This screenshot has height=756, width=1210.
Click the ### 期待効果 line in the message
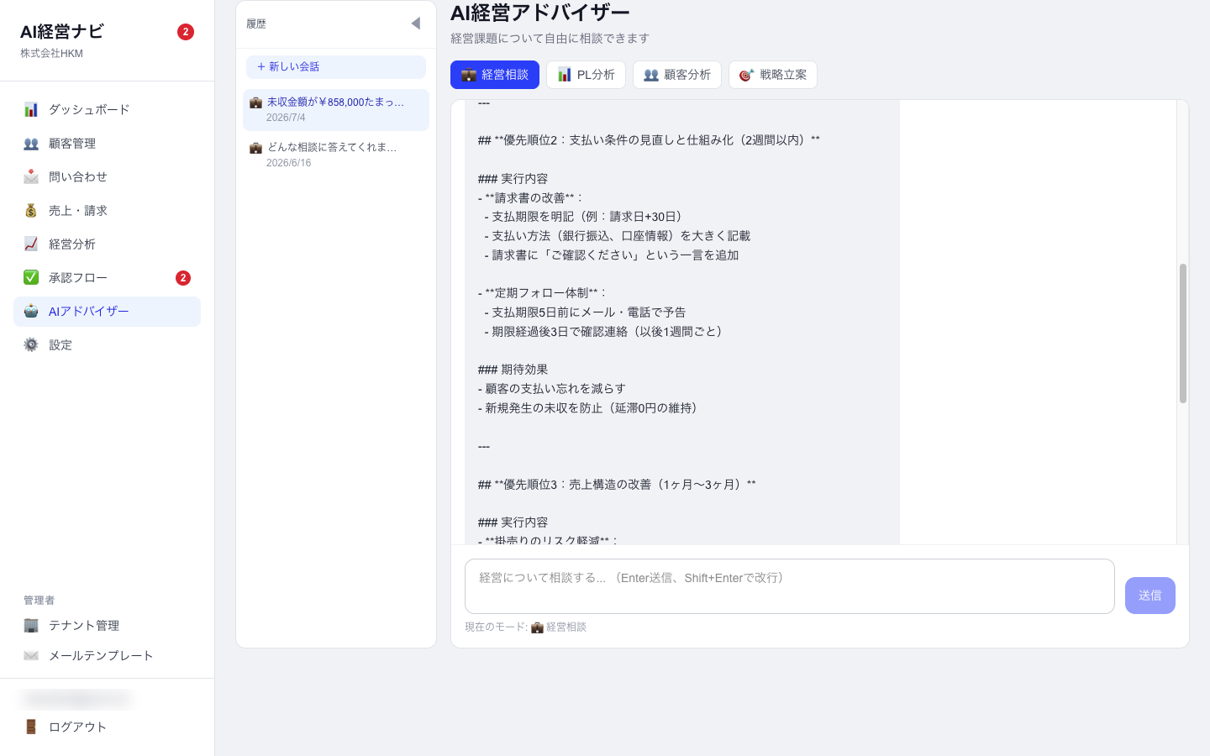[x=513, y=370]
